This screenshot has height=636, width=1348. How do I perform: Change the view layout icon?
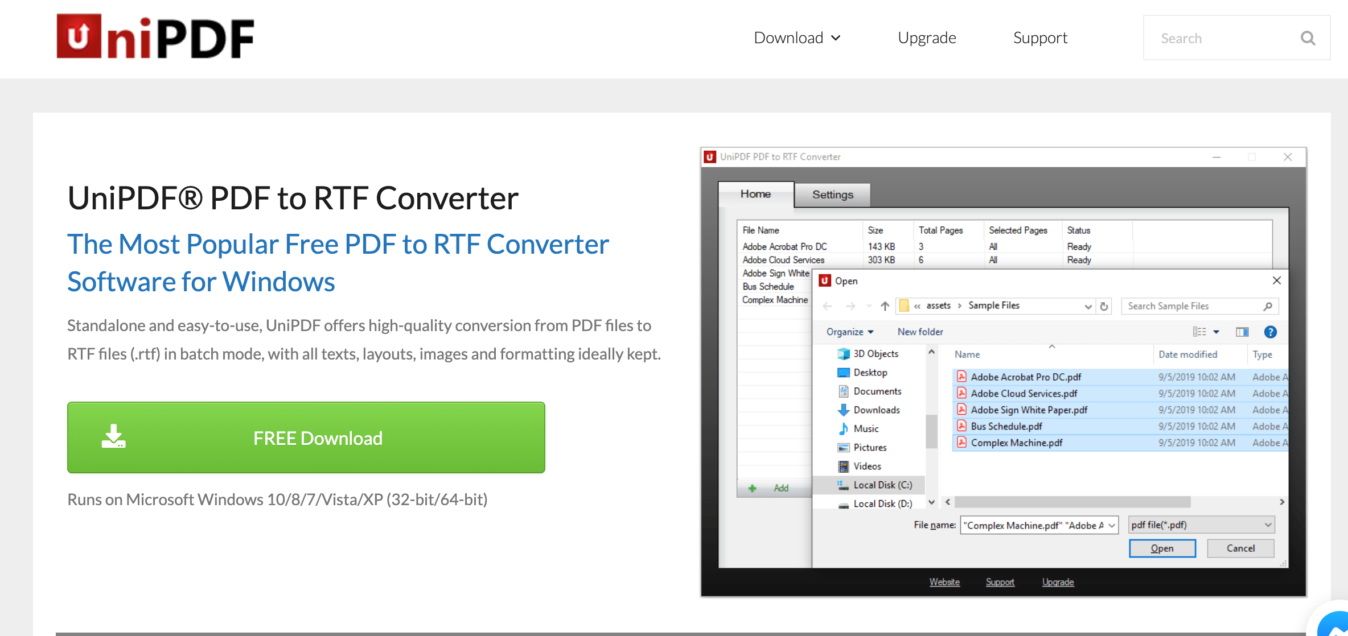pos(1199,332)
